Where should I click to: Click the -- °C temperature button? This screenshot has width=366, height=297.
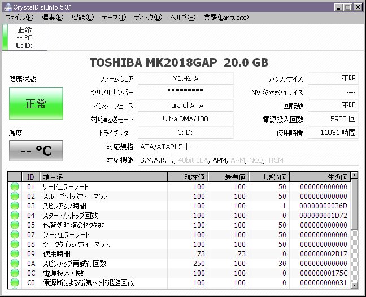(x=36, y=151)
